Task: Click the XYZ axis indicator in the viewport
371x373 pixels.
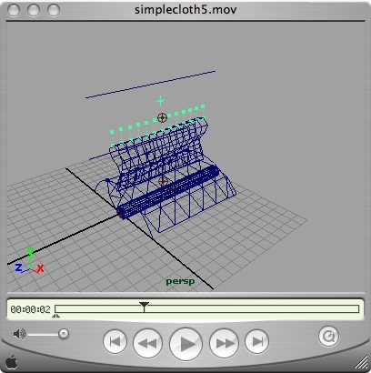Action: pos(29,261)
